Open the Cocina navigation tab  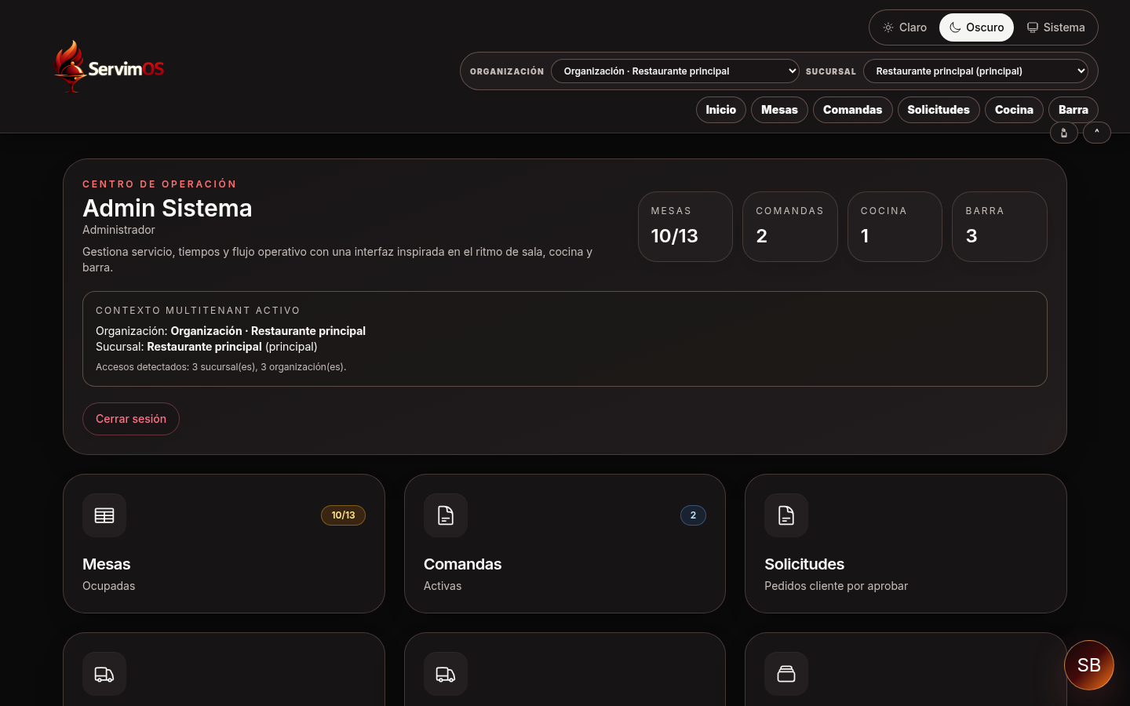tap(1014, 110)
